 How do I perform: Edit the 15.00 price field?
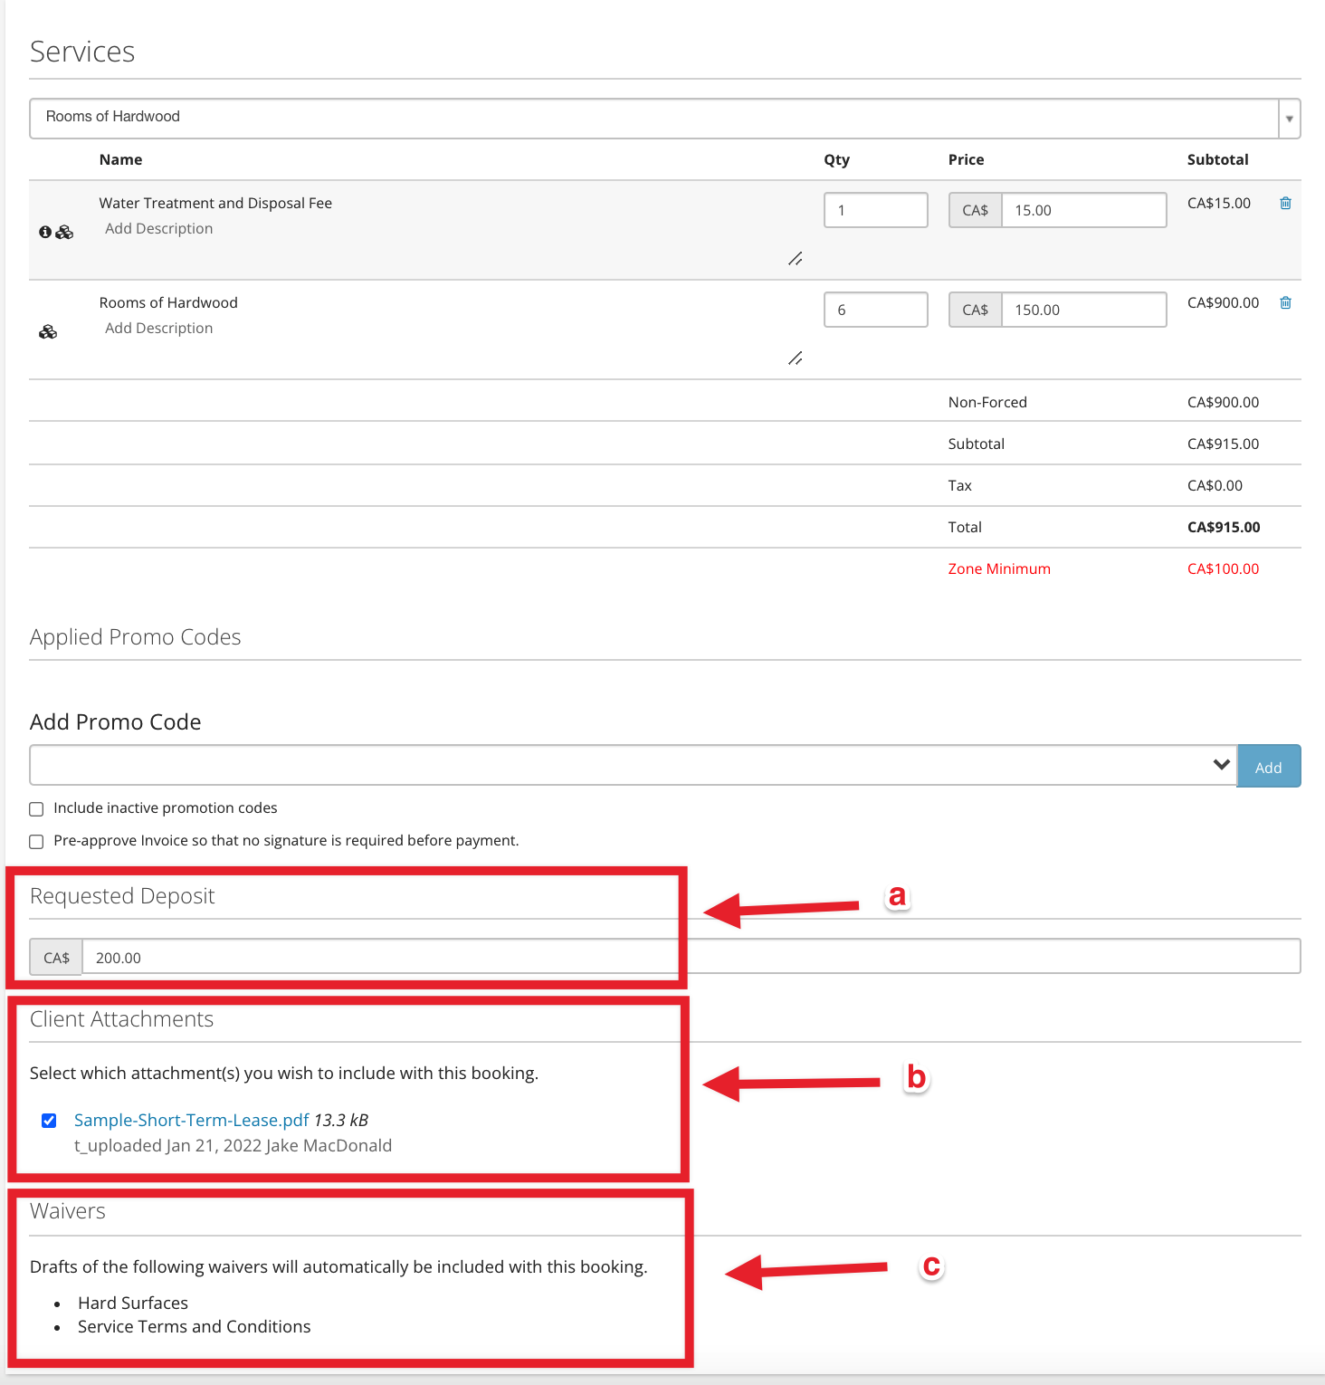(x=1083, y=210)
